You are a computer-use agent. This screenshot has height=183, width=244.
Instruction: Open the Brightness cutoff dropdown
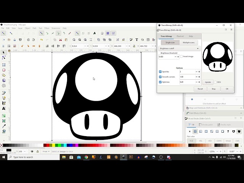[x=179, y=48]
